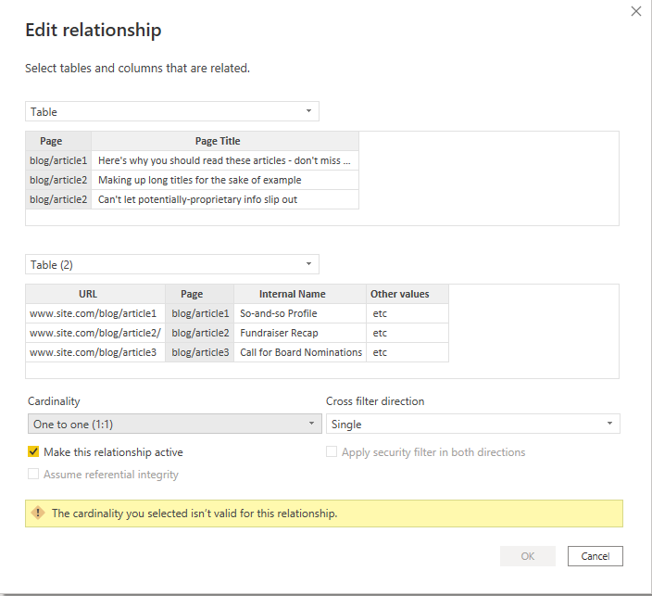Viewport: 652px width, 596px height.
Task: Select the URL column header in Table (2)
Action: [x=95, y=294]
